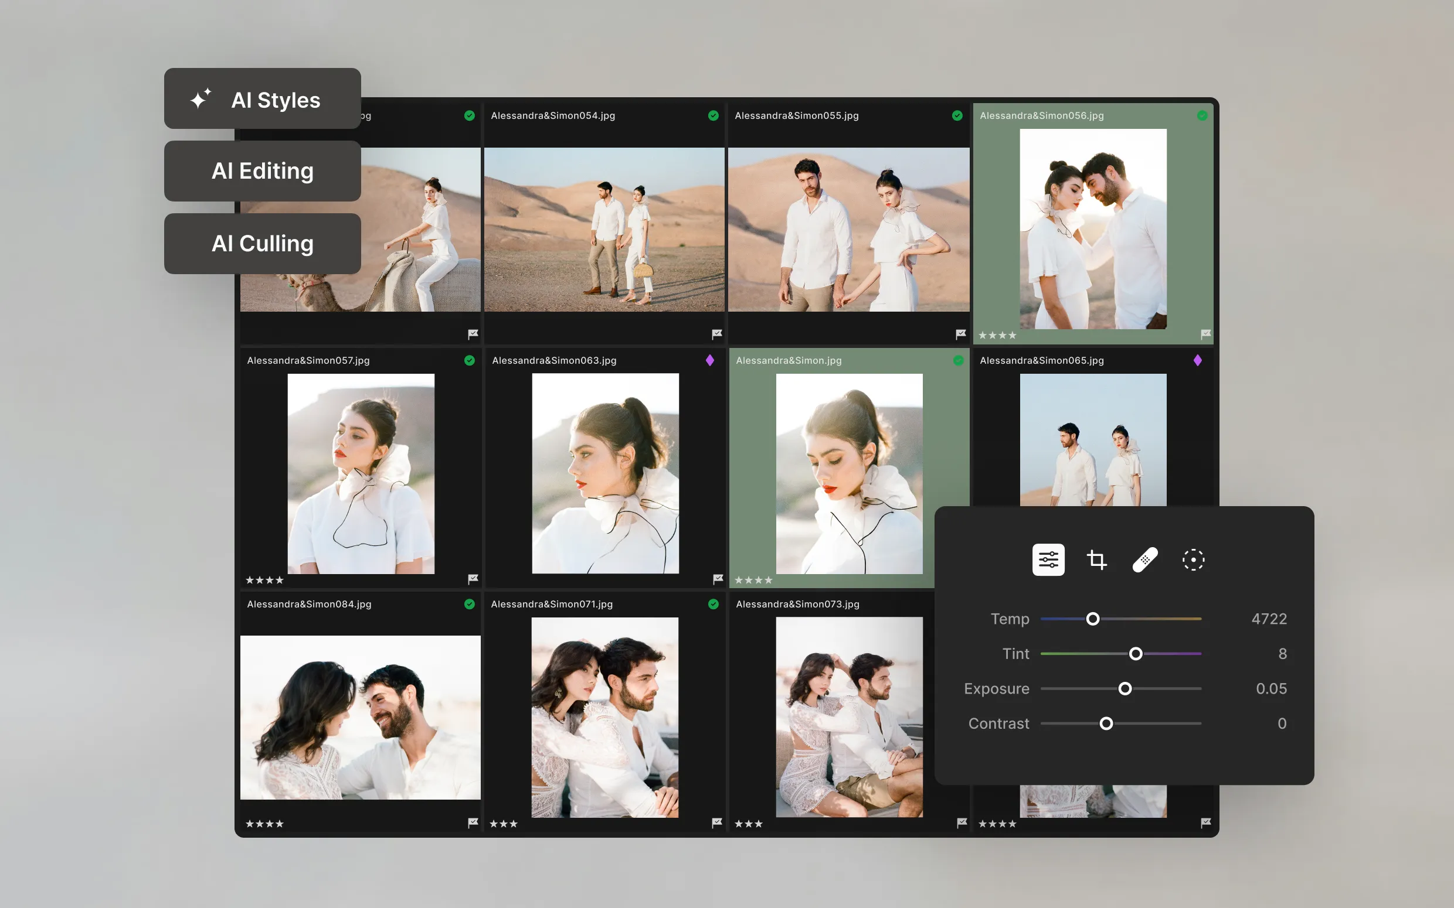Click filename Alessandra&Simon084.jpg
Viewport: 1454px width, 908px height.
(309, 604)
